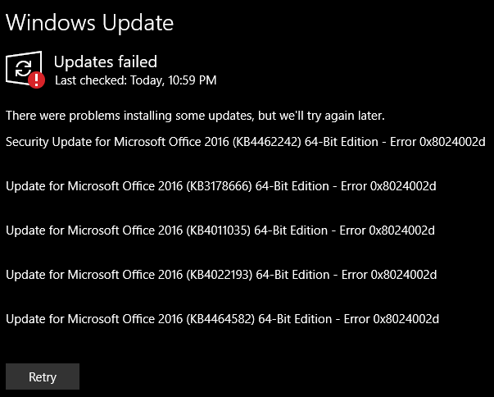Click the Last checked time text
494x397 pixels.
[135, 80]
